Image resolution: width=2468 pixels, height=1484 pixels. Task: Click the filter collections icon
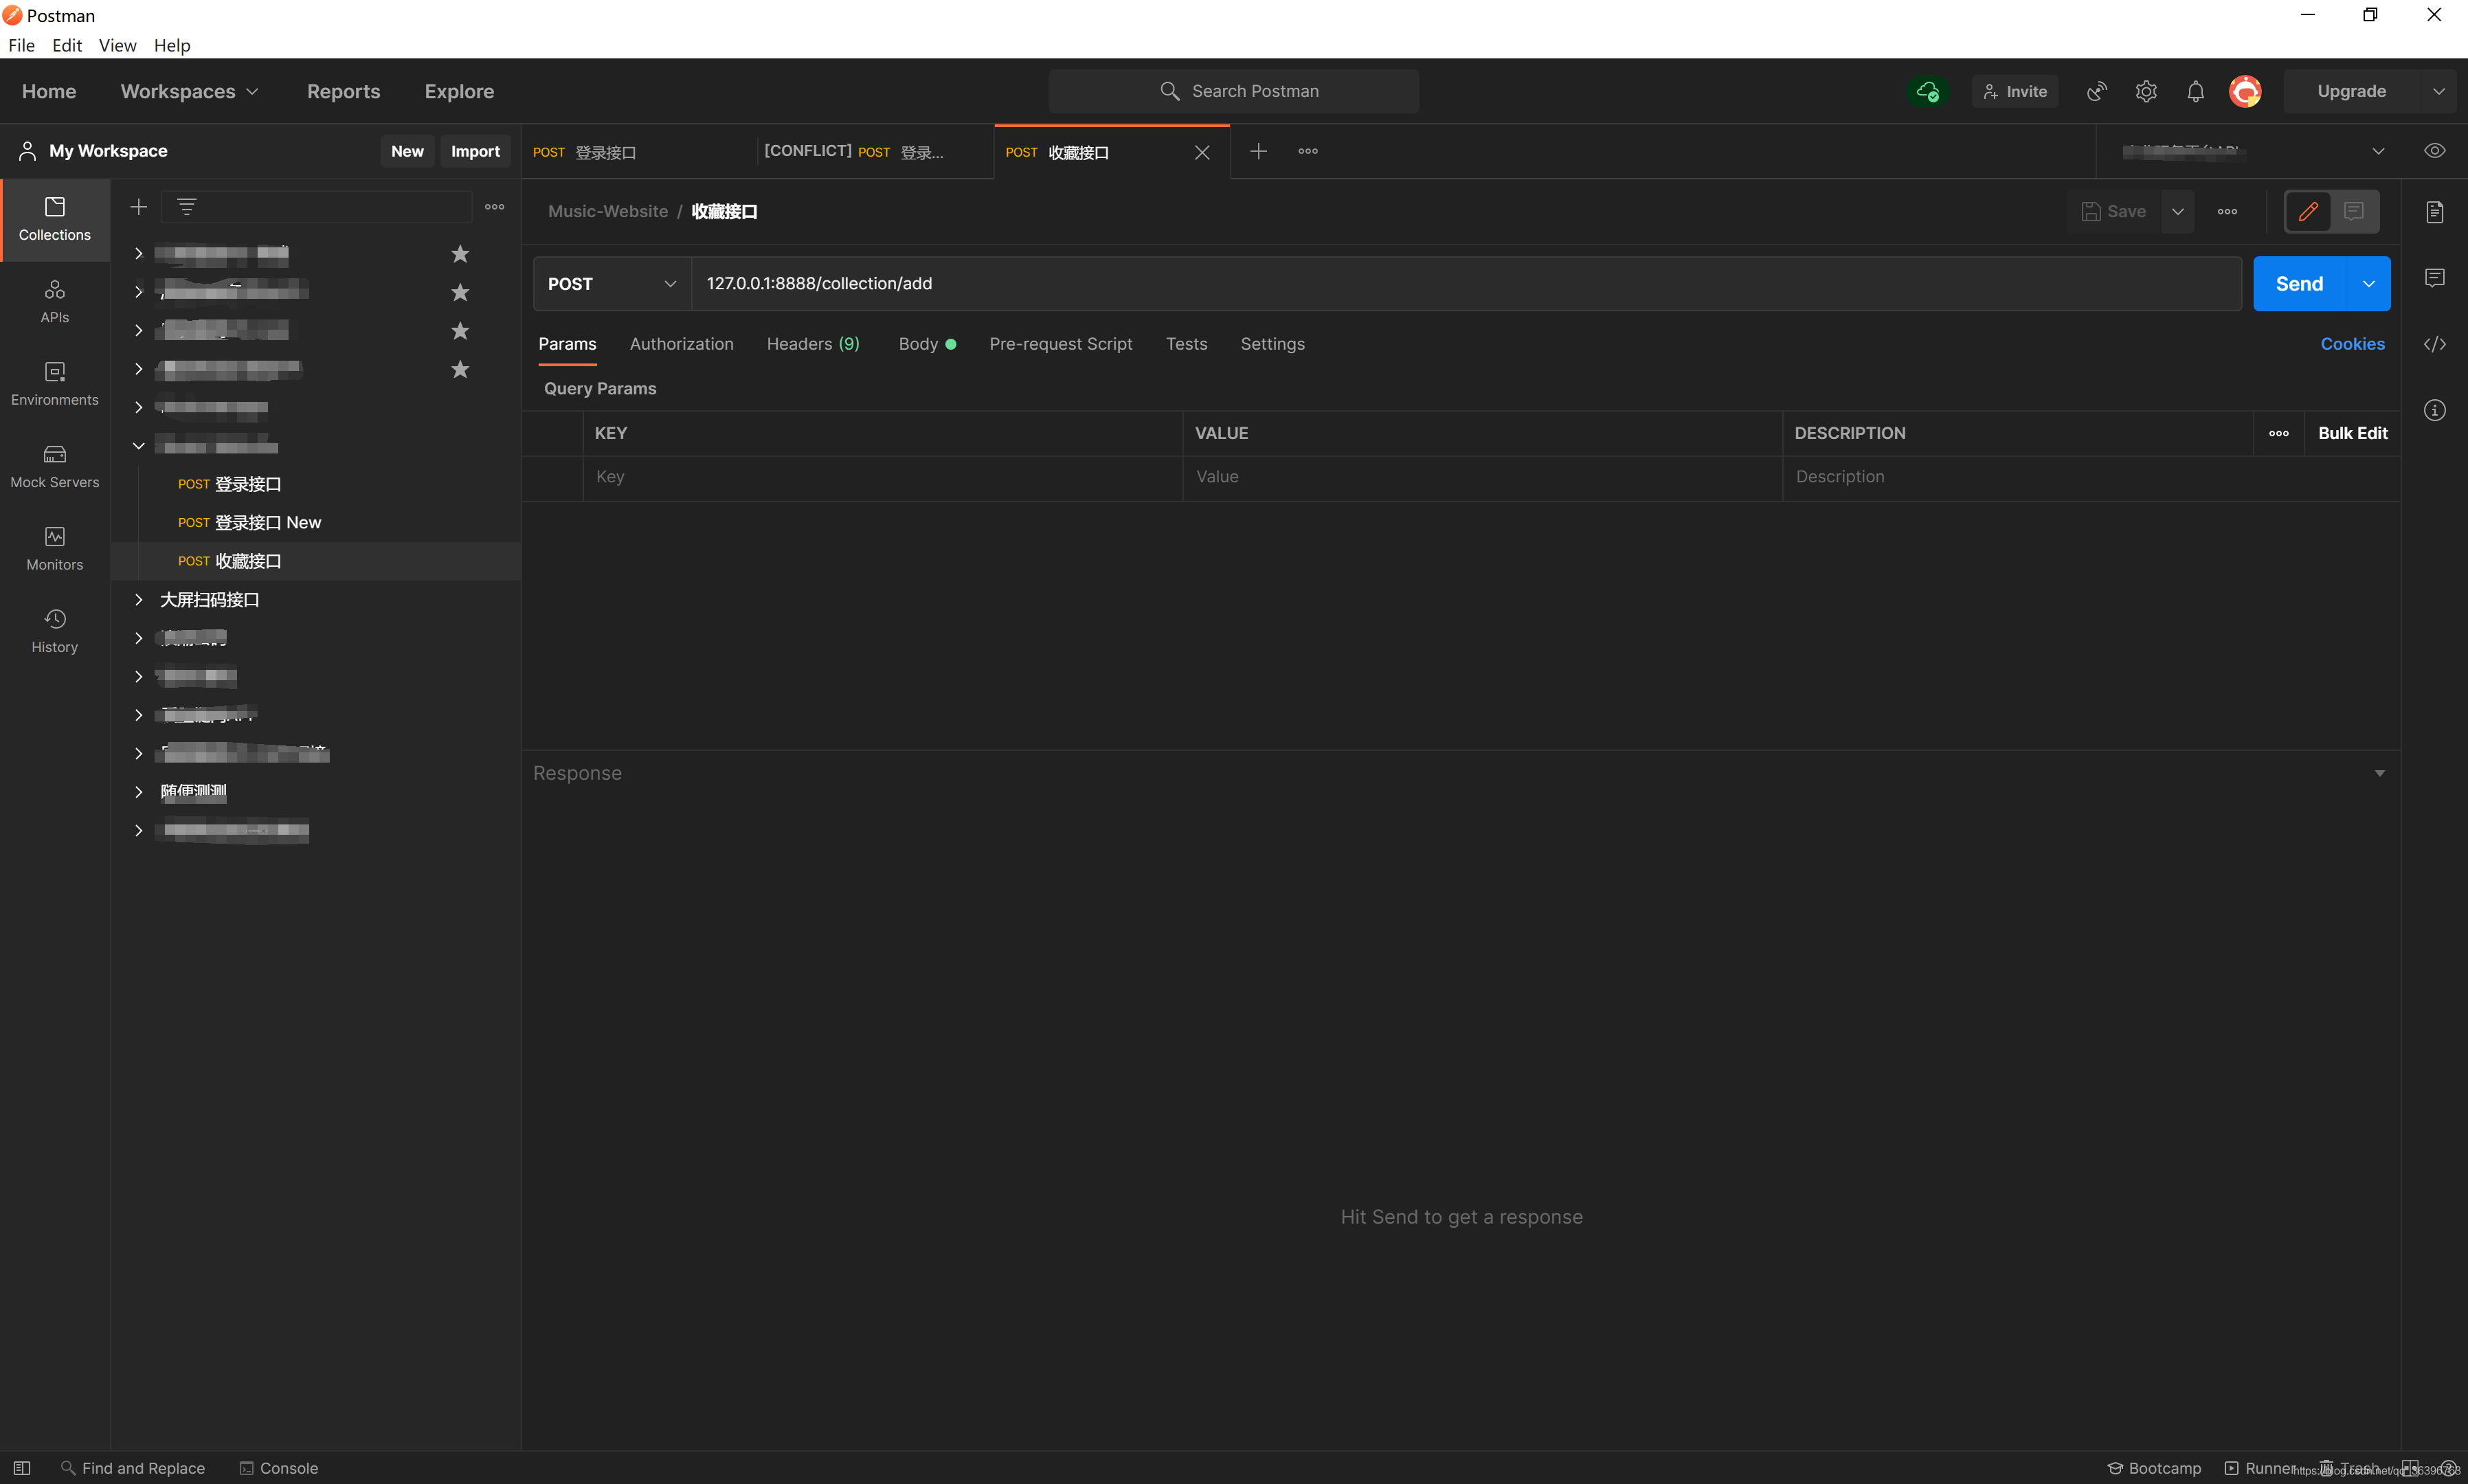186,207
